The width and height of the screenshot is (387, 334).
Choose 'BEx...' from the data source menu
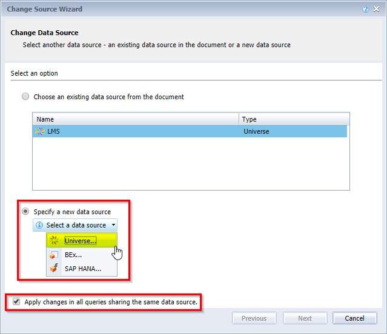[73, 255]
